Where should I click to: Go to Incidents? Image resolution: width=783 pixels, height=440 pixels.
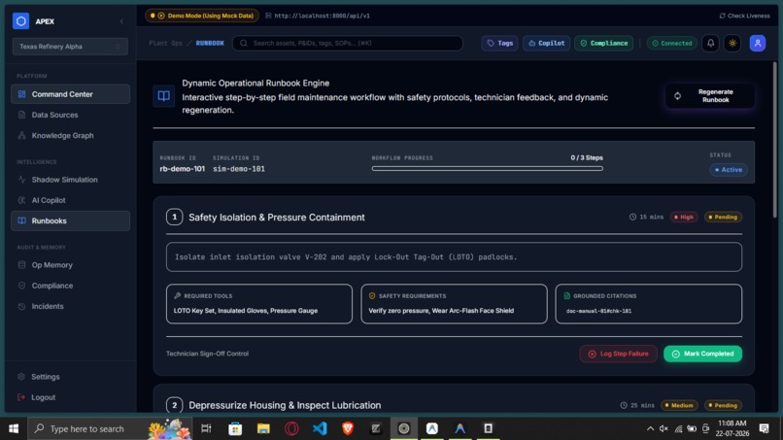[70, 306]
